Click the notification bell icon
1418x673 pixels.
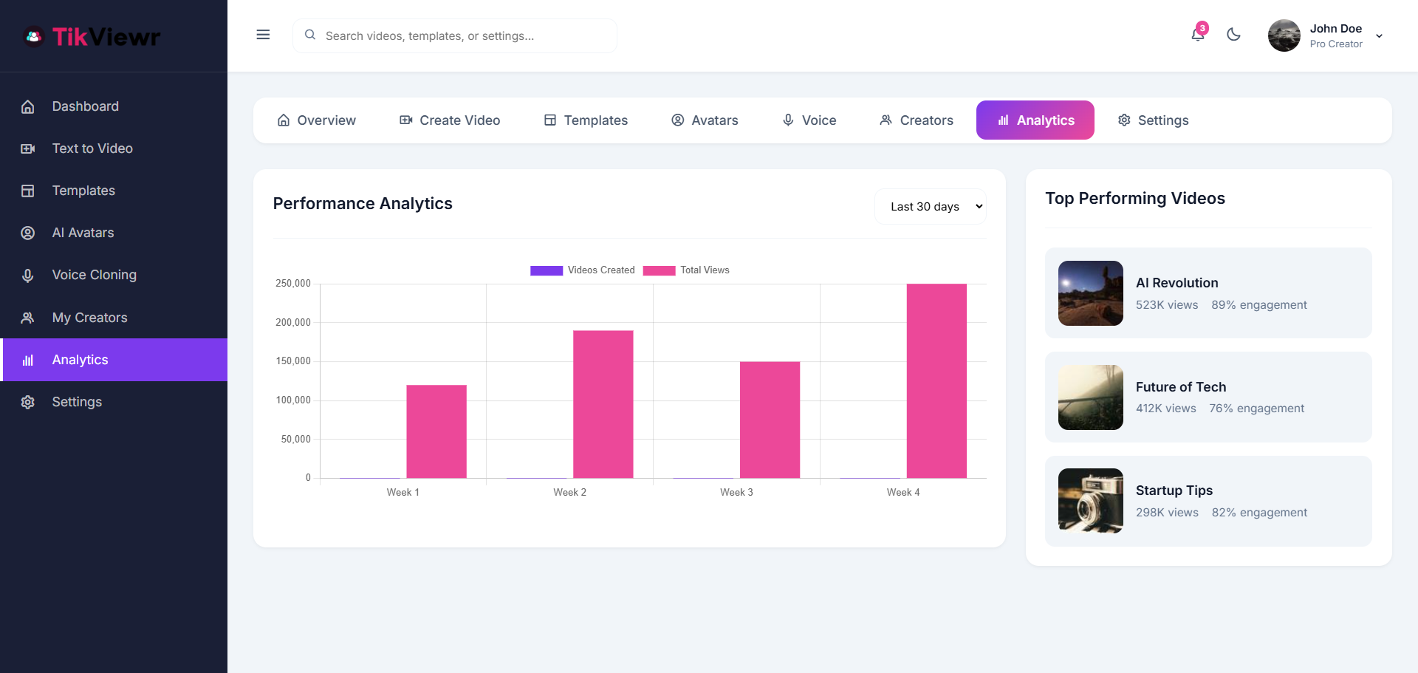(x=1197, y=35)
